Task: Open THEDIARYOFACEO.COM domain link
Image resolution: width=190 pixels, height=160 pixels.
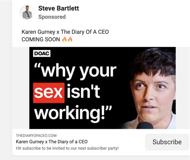Action: [x=36, y=136]
